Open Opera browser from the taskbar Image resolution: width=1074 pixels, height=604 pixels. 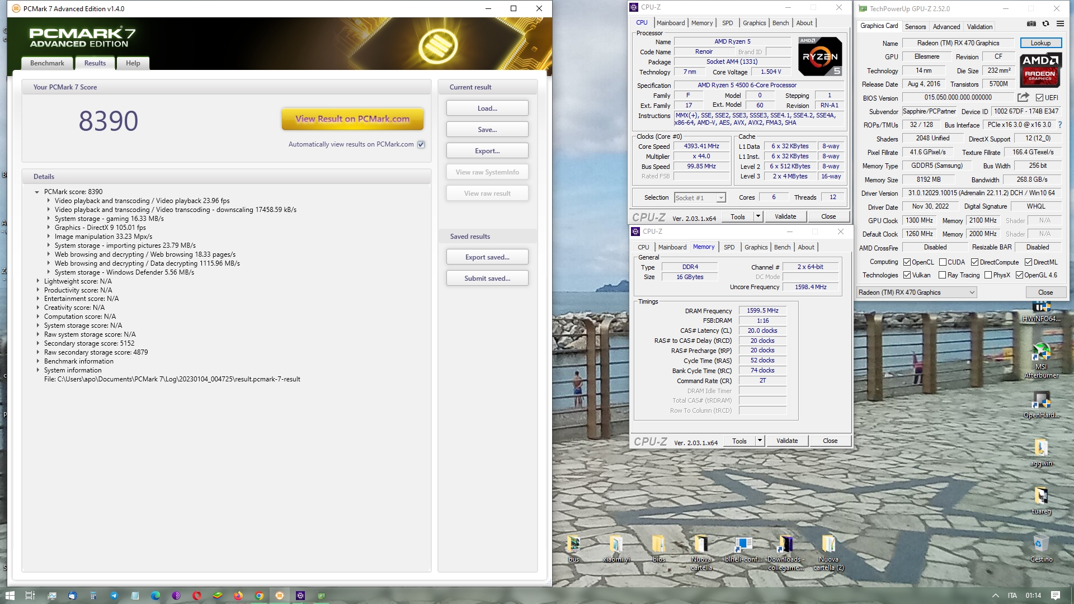197,596
